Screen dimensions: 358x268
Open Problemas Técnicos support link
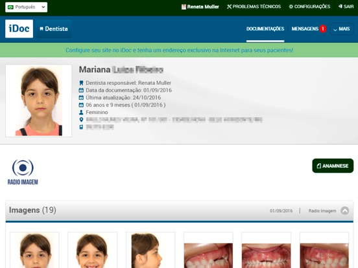point(254,6)
